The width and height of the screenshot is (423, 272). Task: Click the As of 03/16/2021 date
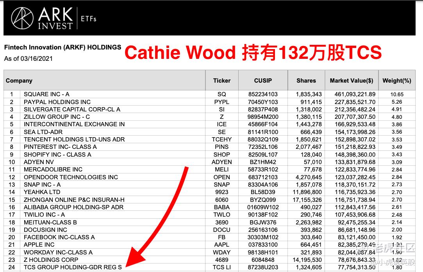point(29,58)
